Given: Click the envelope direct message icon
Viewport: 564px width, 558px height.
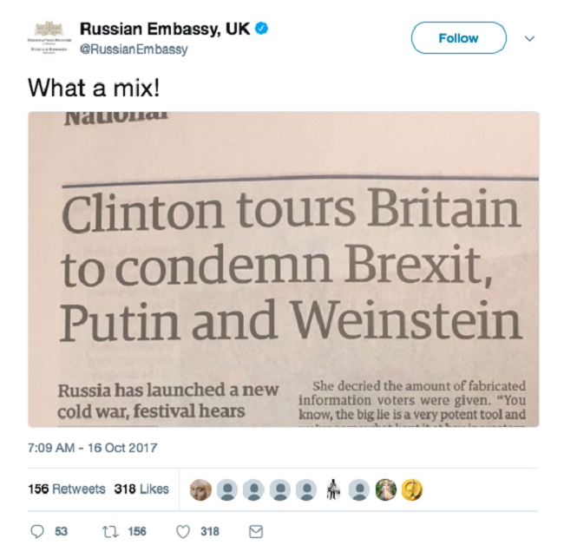Looking at the screenshot, I should pyautogui.click(x=255, y=531).
